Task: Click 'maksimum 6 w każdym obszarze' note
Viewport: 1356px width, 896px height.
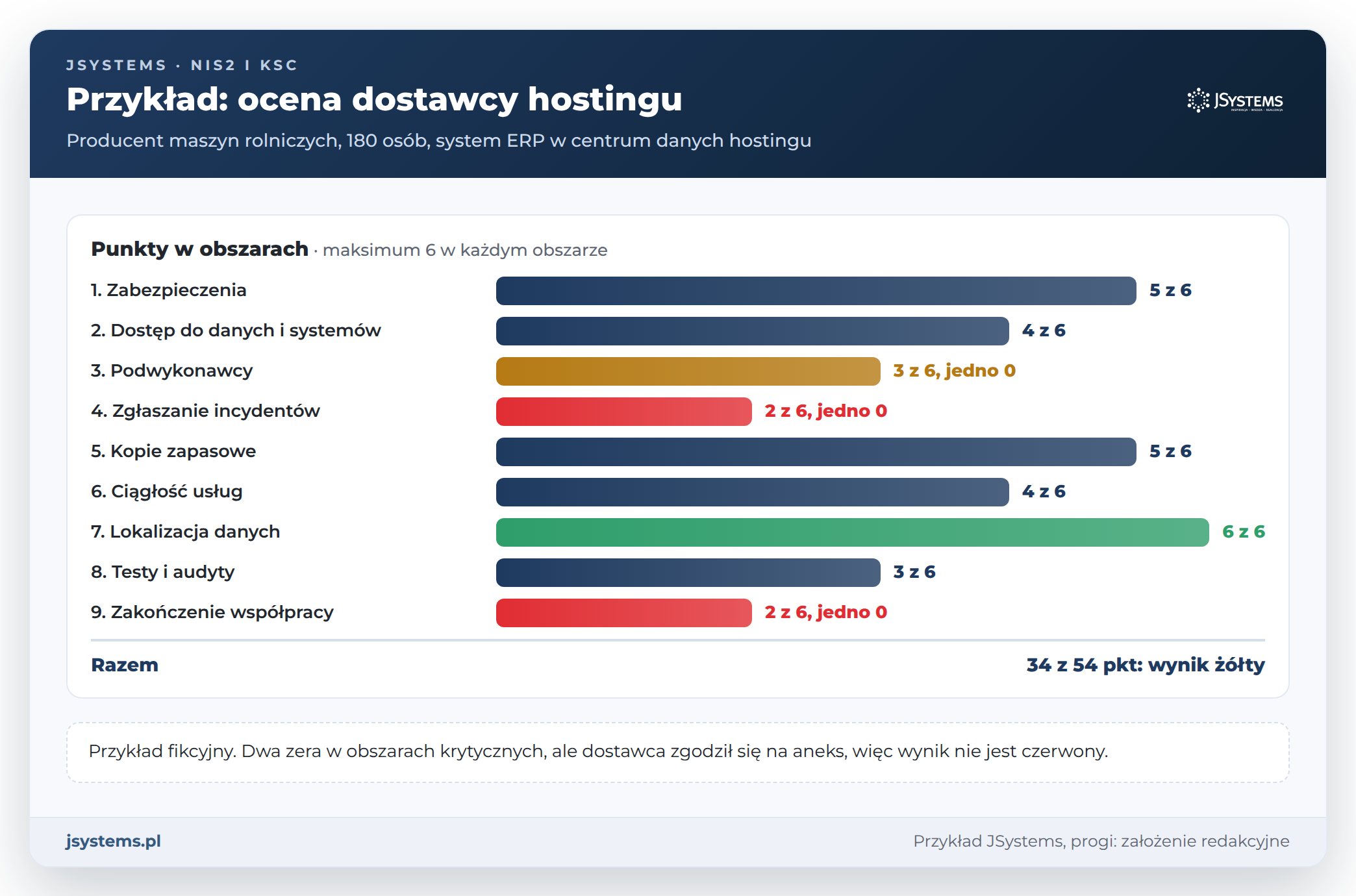Action: tap(465, 250)
